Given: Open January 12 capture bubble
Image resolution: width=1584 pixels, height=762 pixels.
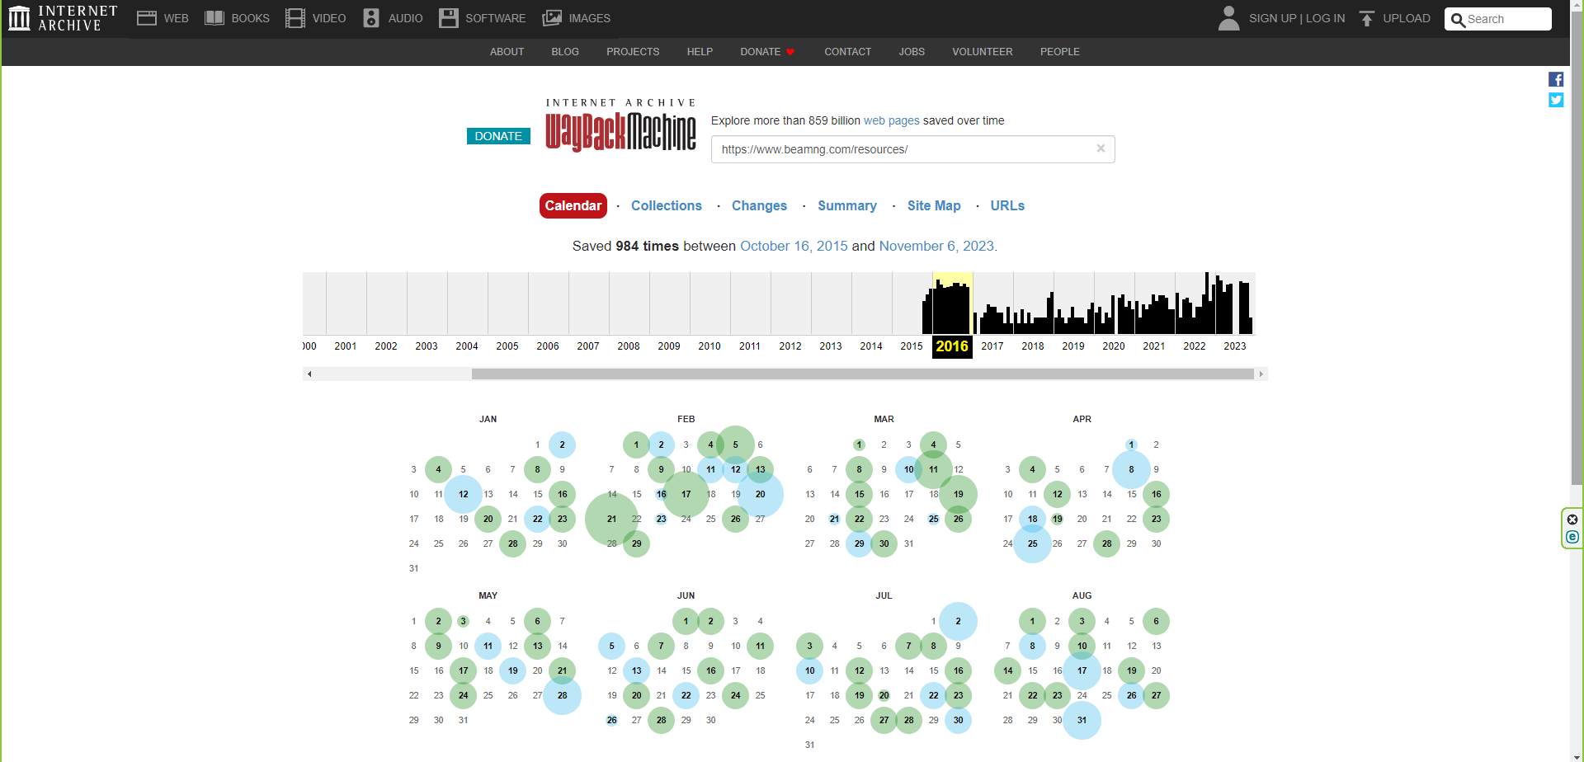Looking at the screenshot, I should (x=464, y=494).
